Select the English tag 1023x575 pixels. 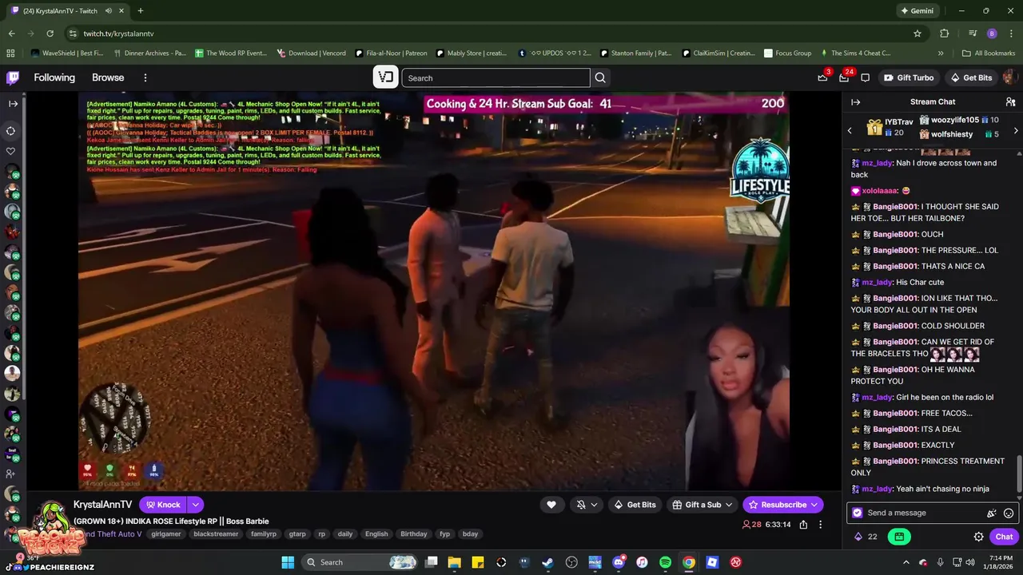[376, 534]
